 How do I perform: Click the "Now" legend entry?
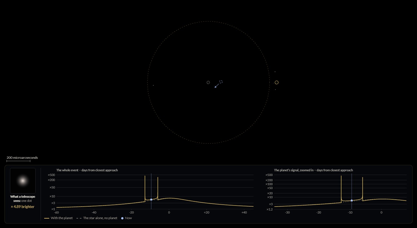click(x=126, y=218)
